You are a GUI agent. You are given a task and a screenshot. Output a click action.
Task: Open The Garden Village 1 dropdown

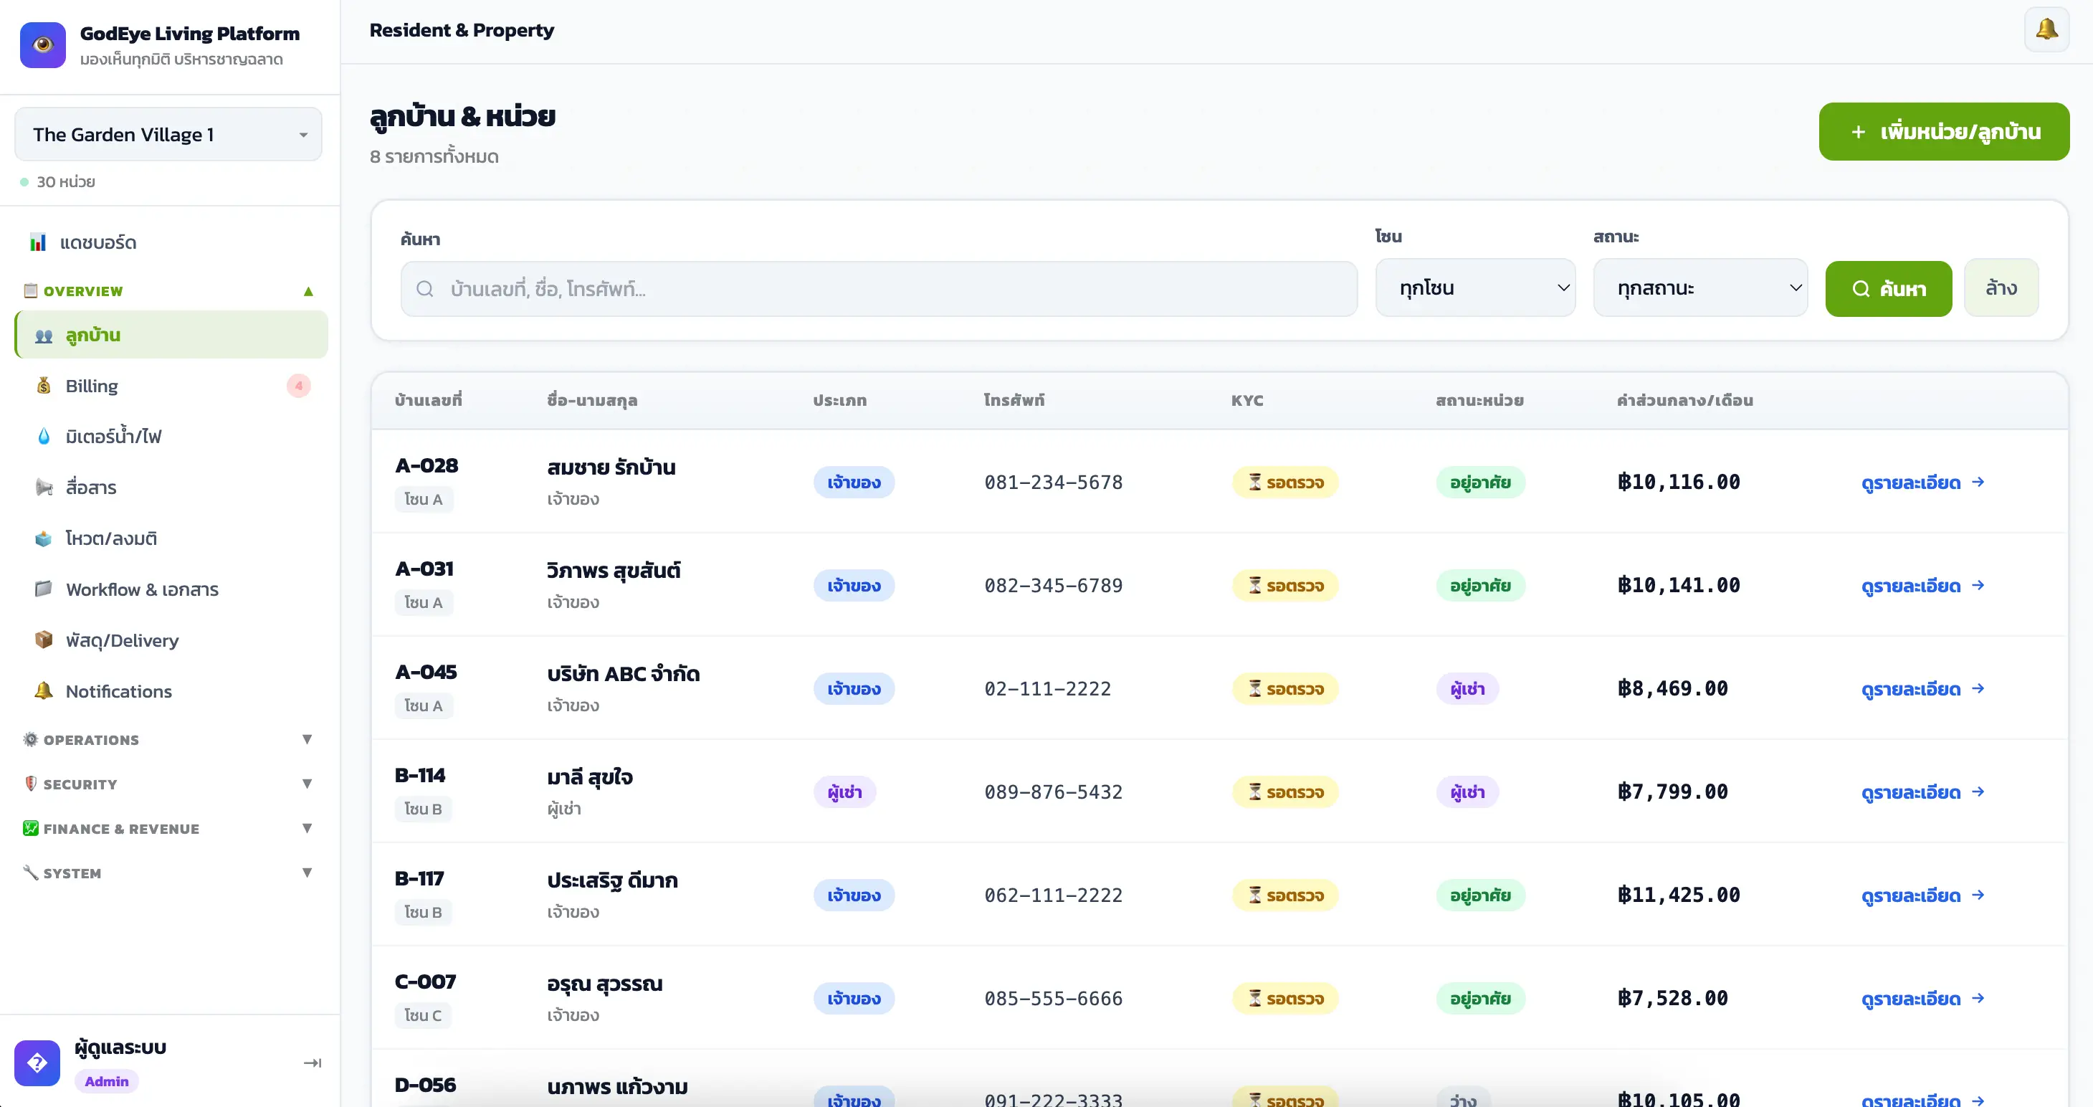pos(168,134)
